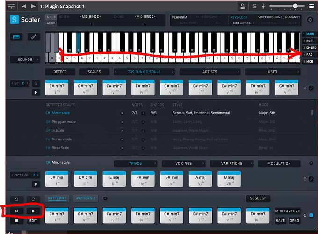Click the section A link icon
The width and height of the screenshot is (318, 234).
click(311, 88)
